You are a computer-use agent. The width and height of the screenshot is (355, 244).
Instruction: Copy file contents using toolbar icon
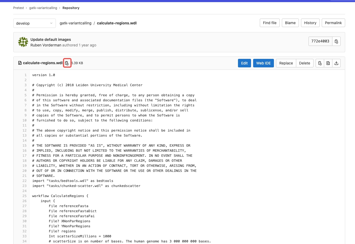(x=320, y=63)
